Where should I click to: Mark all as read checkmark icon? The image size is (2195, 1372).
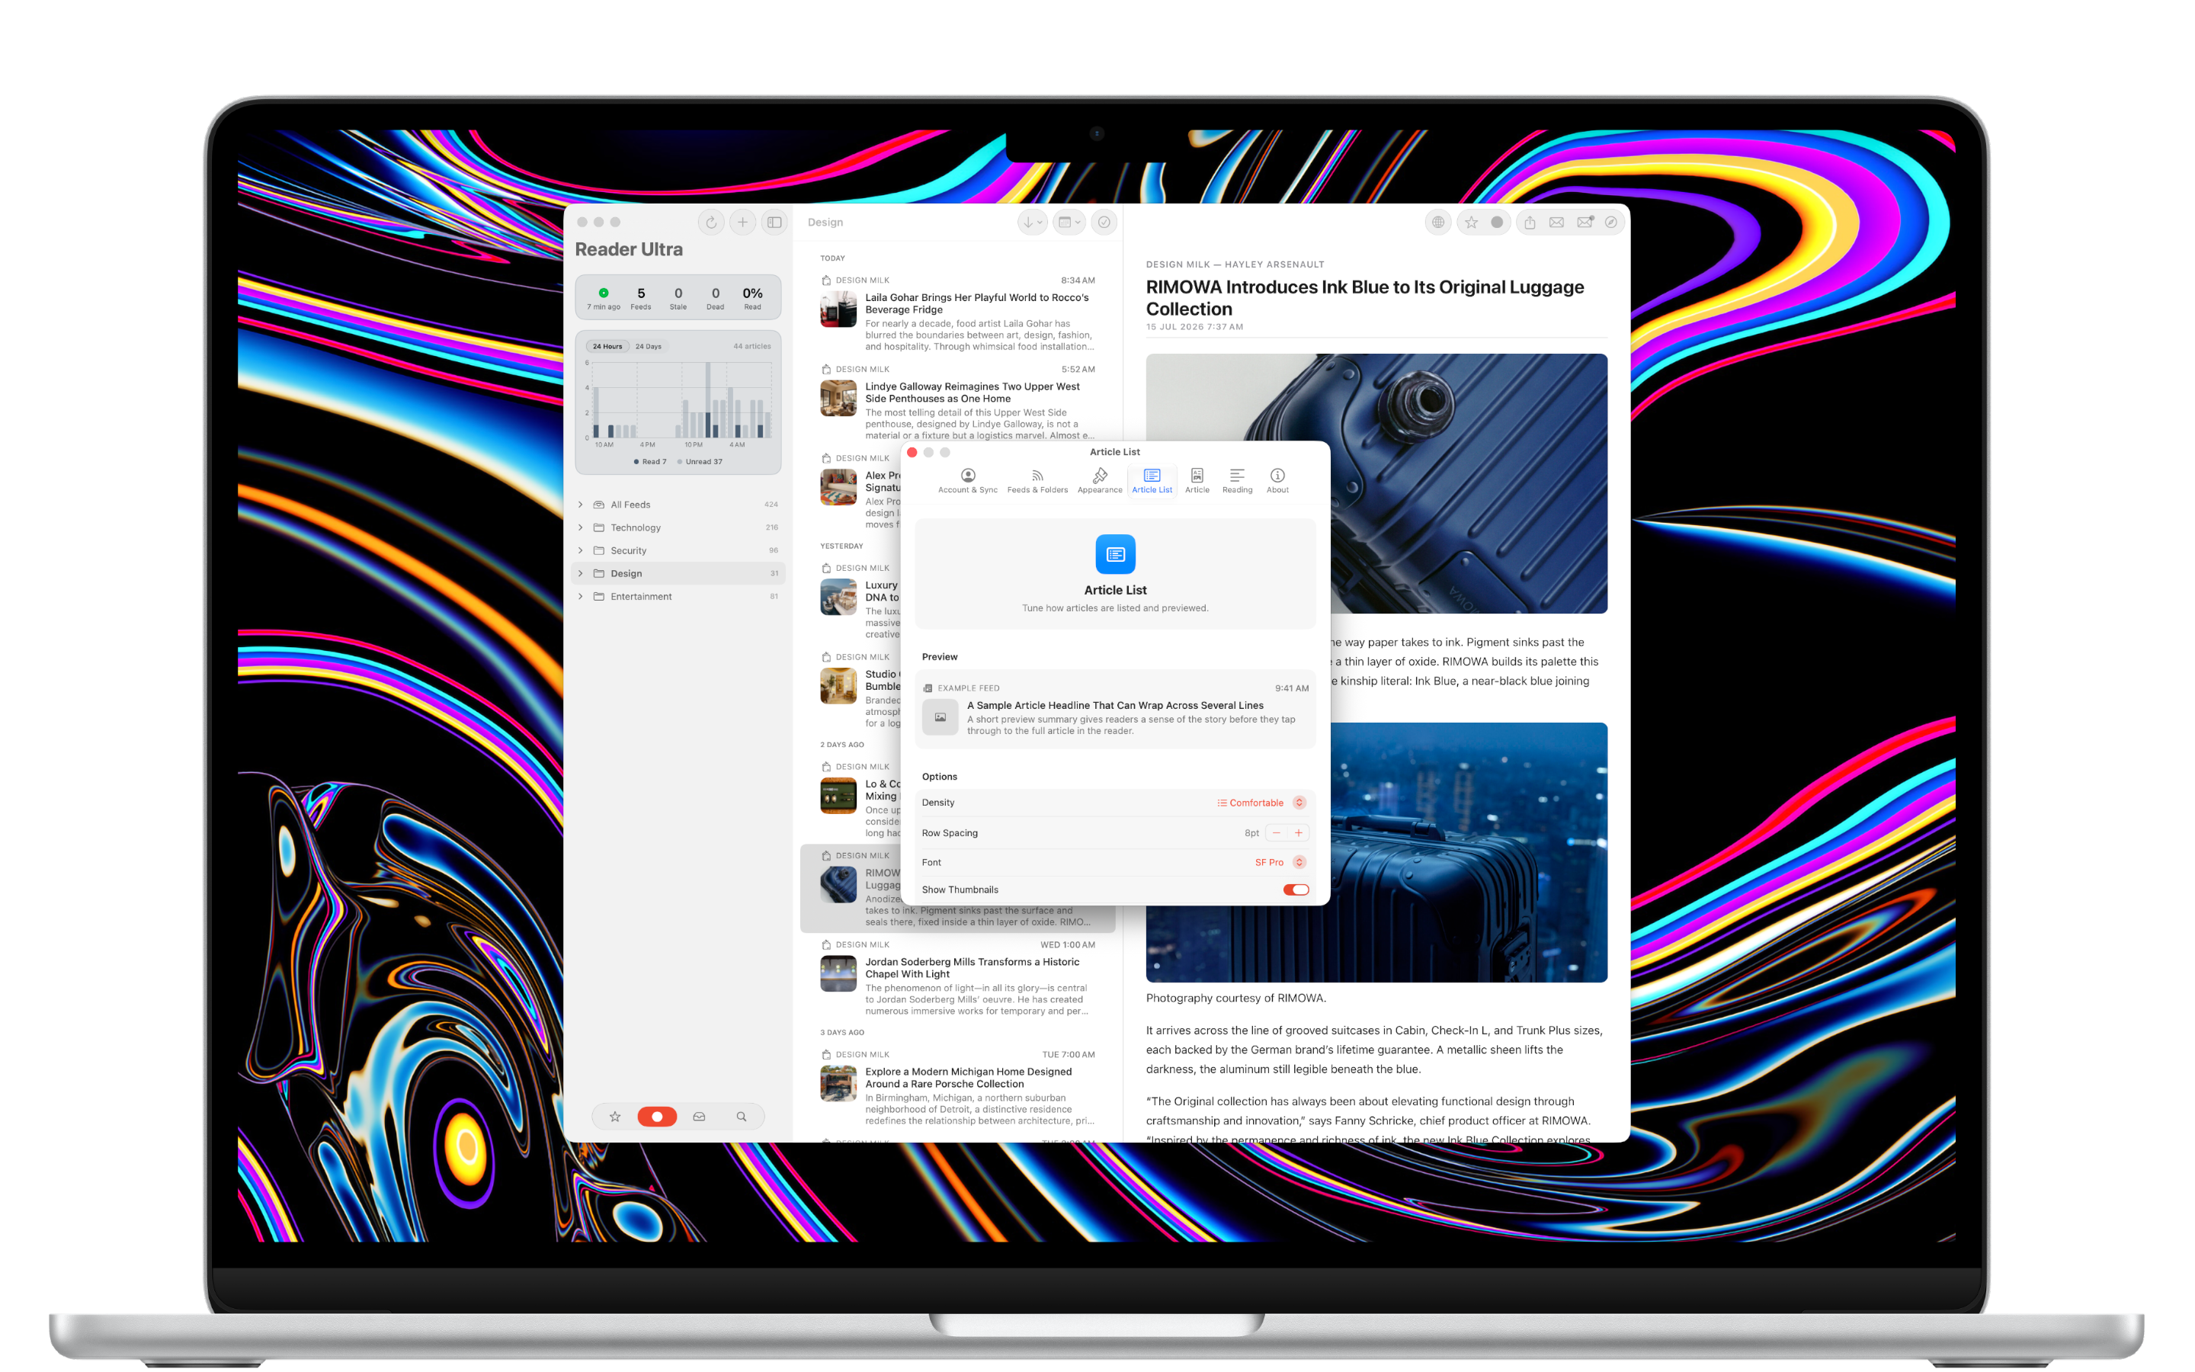[1103, 223]
